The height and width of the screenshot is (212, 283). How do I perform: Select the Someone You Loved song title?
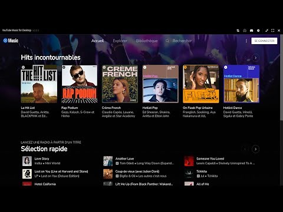click(x=210, y=158)
